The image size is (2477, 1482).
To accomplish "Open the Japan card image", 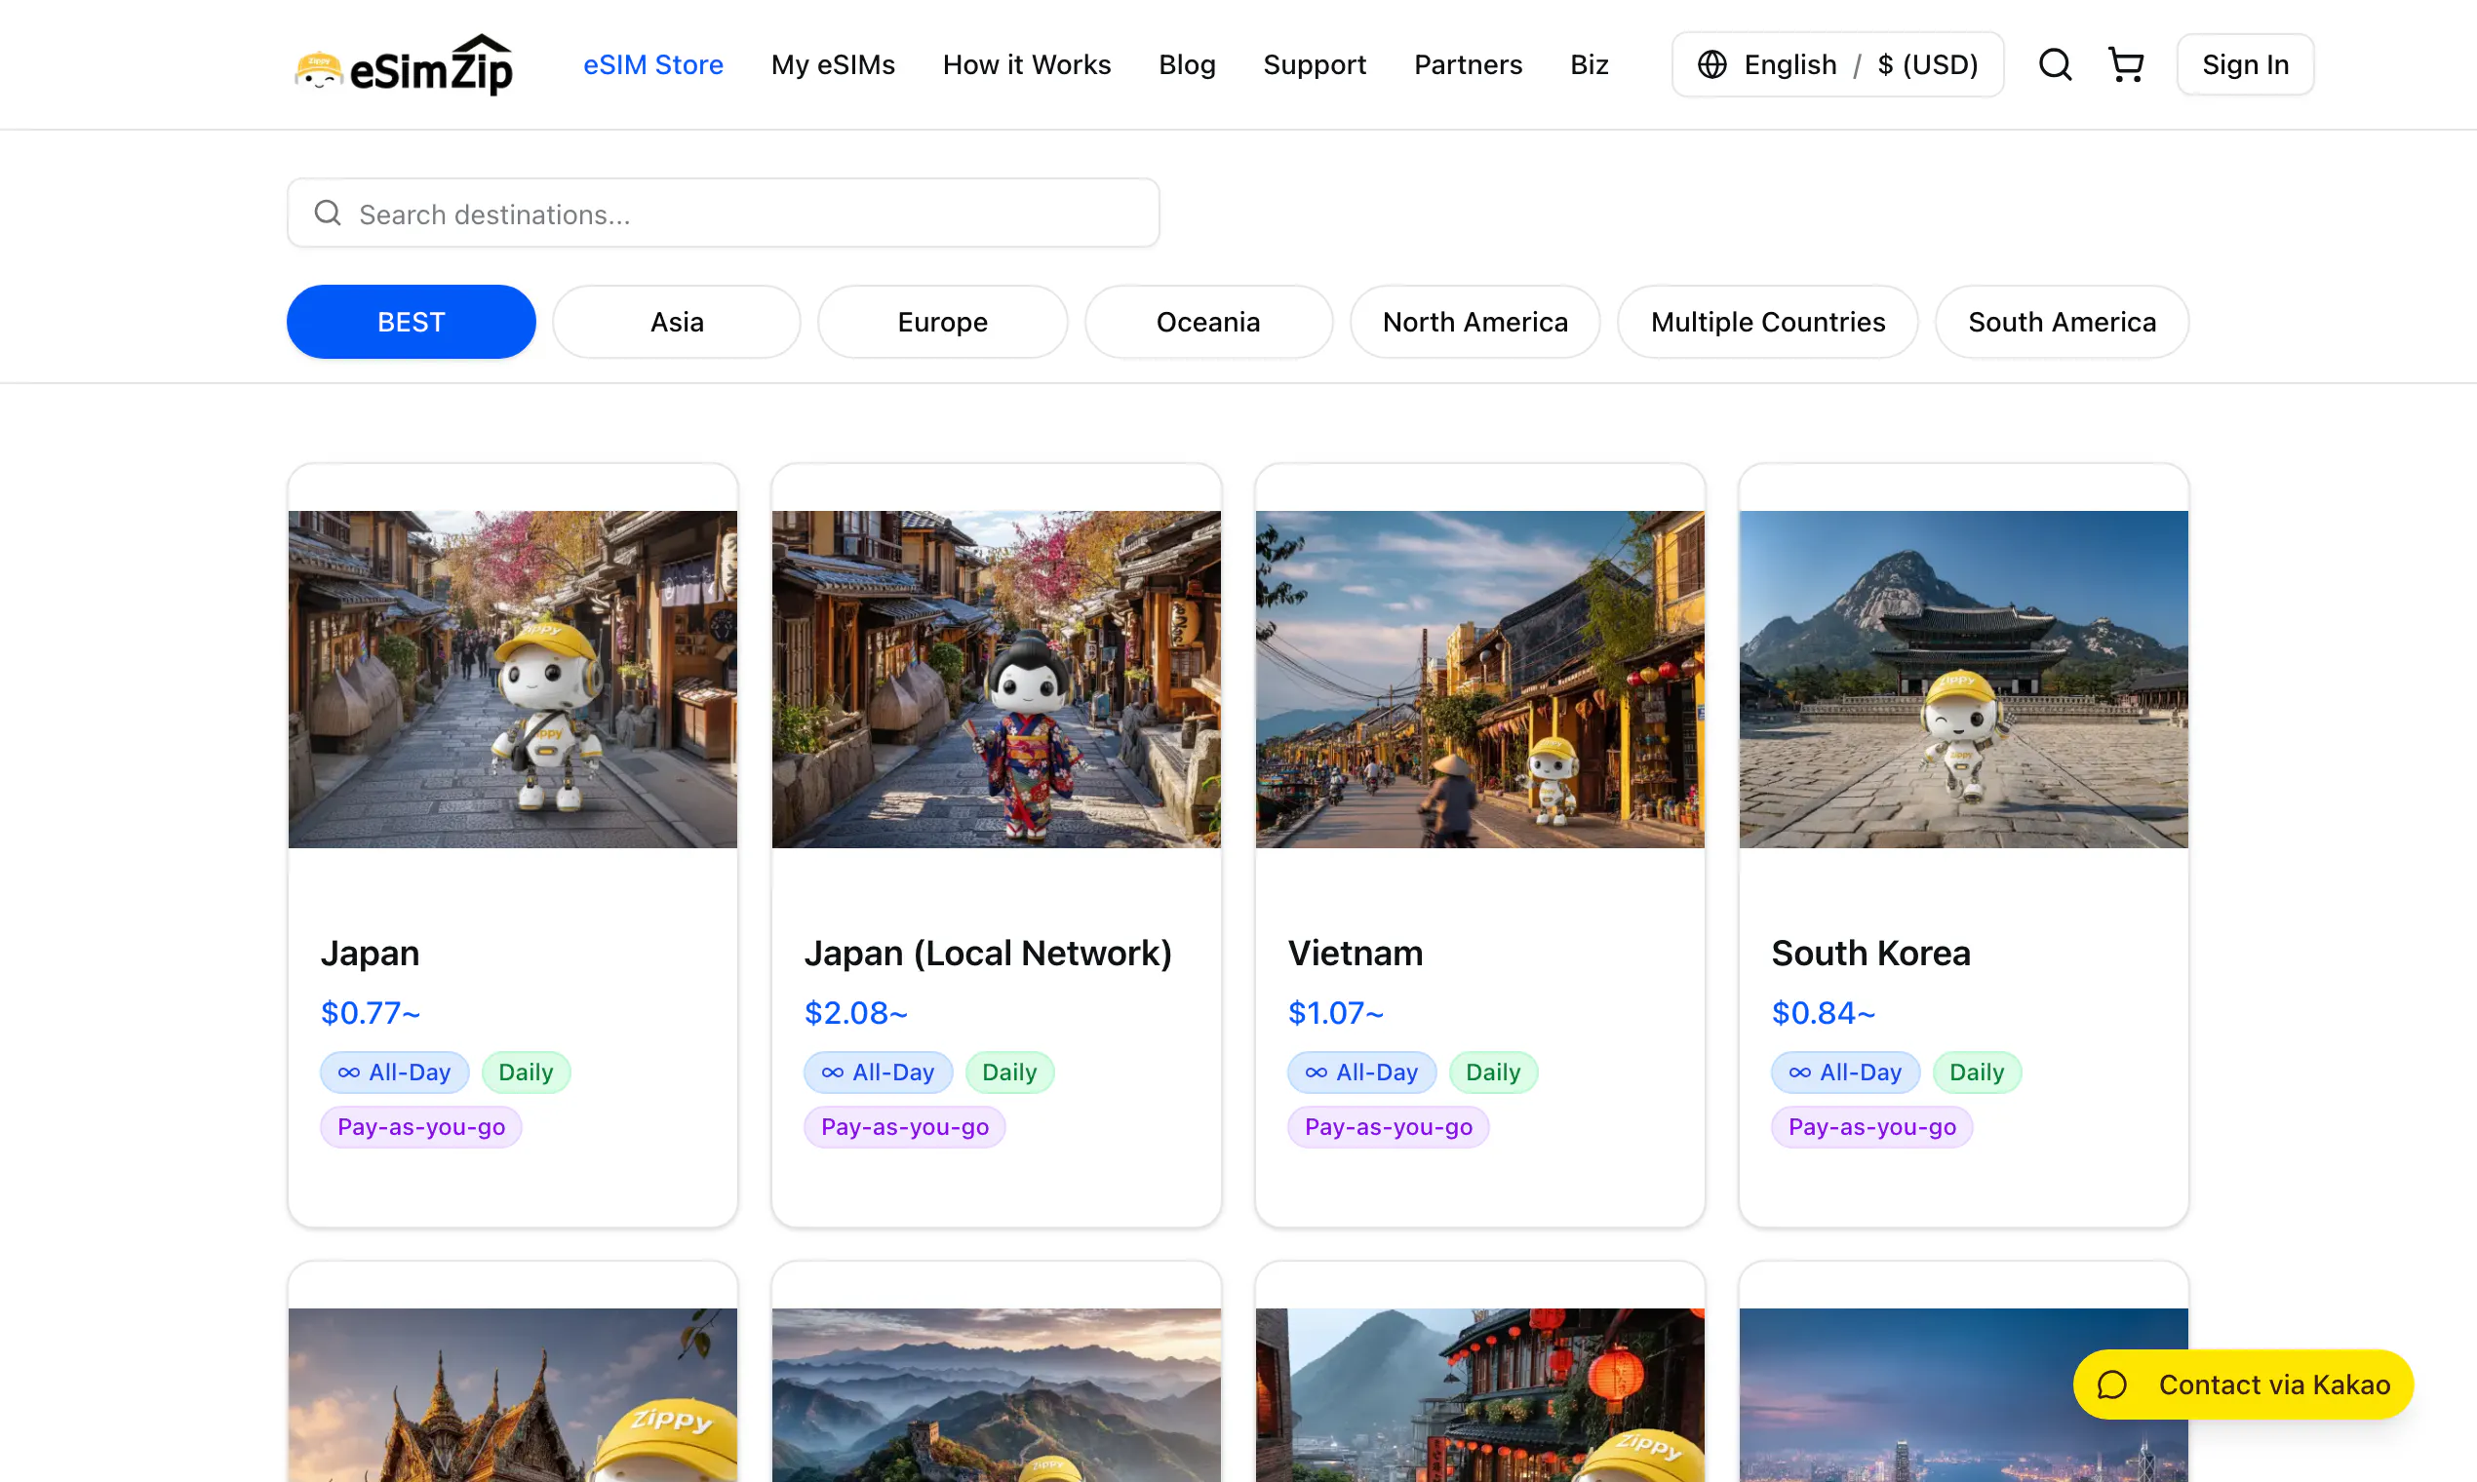I will click(512, 679).
